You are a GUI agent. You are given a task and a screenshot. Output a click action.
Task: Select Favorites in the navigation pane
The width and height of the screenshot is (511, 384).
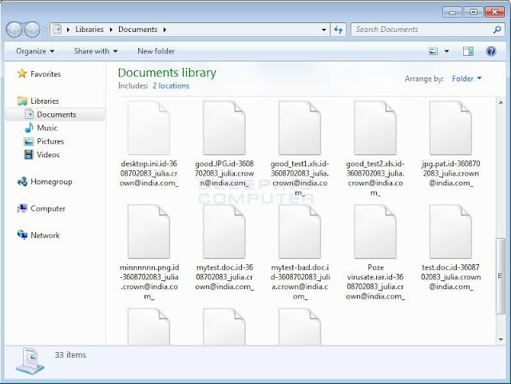point(46,74)
